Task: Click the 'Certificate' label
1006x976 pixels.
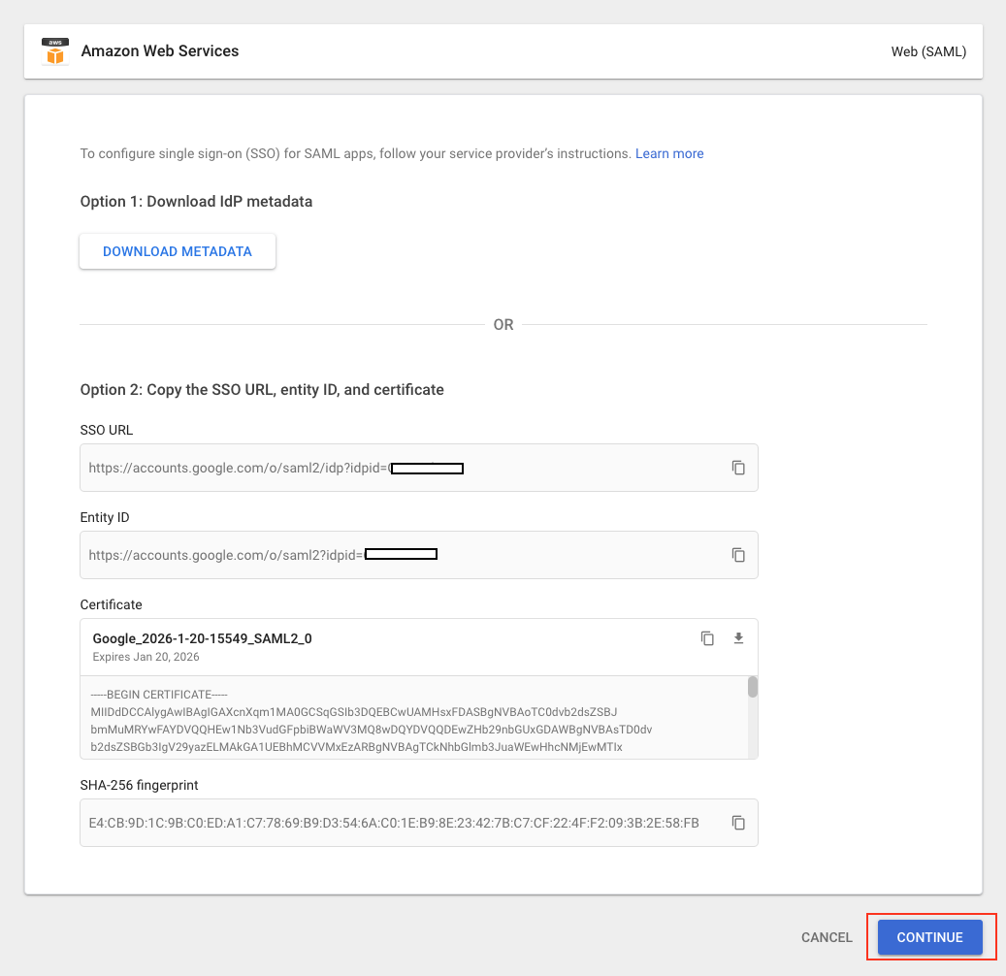Action: (111, 604)
